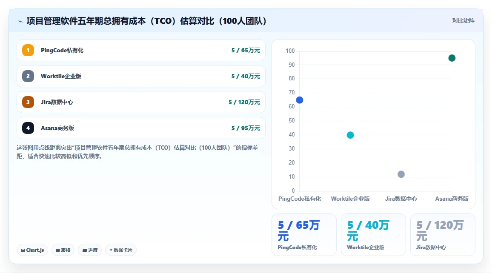Viewport: 492px width, 273px height.
Task: Open the Worktile企业版 summary card
Action: tap(373, 235)
